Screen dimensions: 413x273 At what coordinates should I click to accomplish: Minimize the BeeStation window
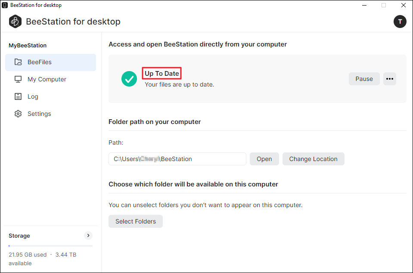364,5
